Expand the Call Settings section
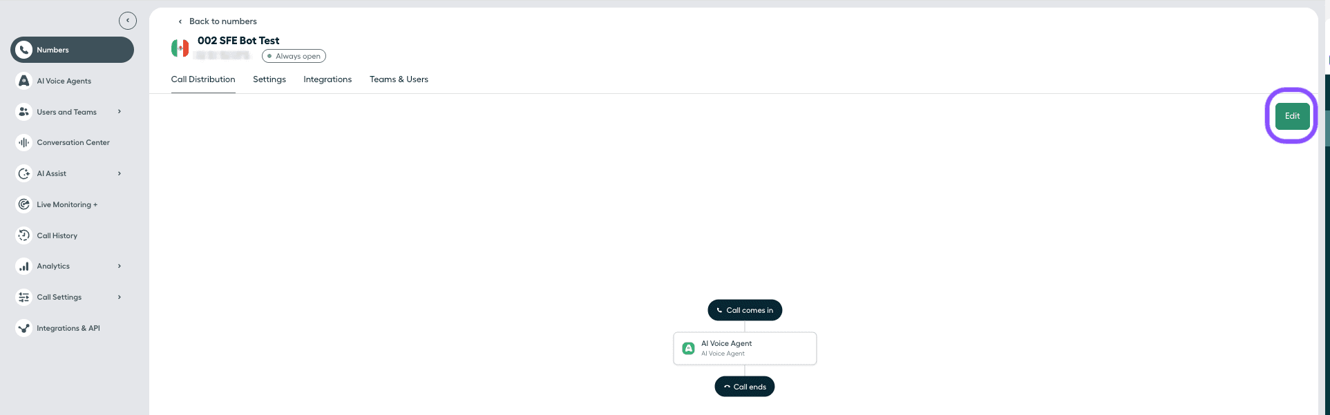The height and width of the screenshot is (415, 1330). [119, 297]
